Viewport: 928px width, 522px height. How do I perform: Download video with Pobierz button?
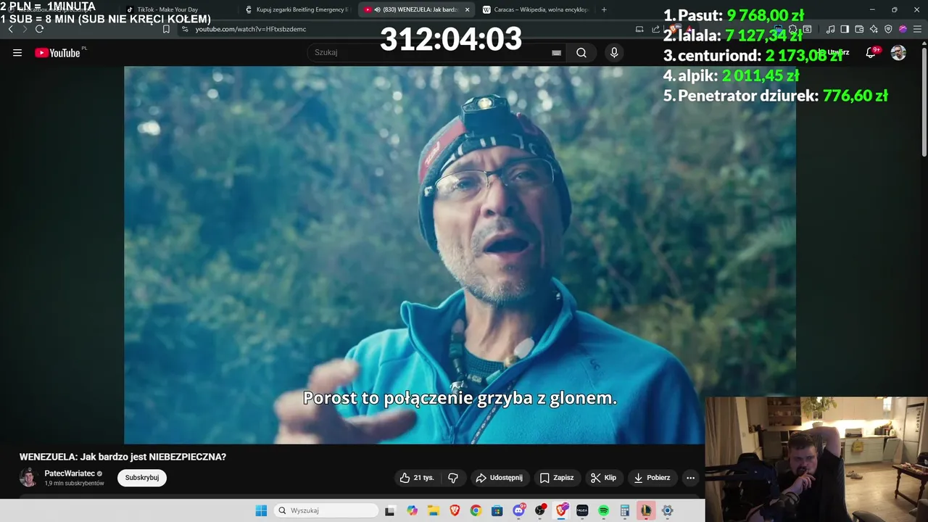(x=652, y=478)
